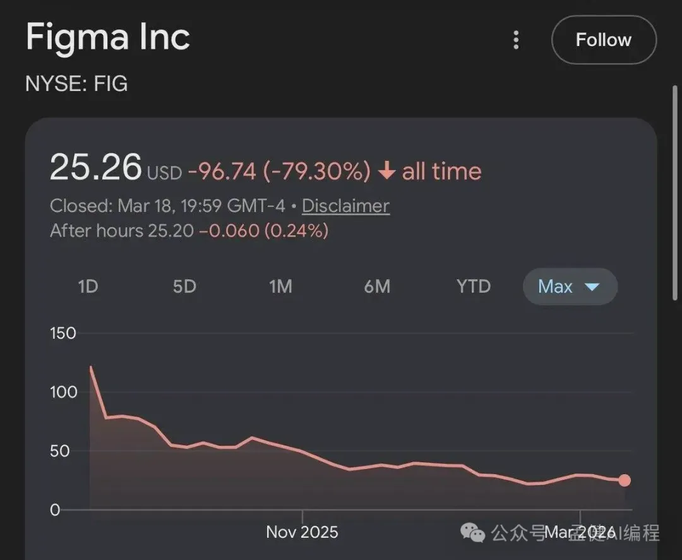Select the 1D time range
682x560 pixels.
(x=88, y=287)
